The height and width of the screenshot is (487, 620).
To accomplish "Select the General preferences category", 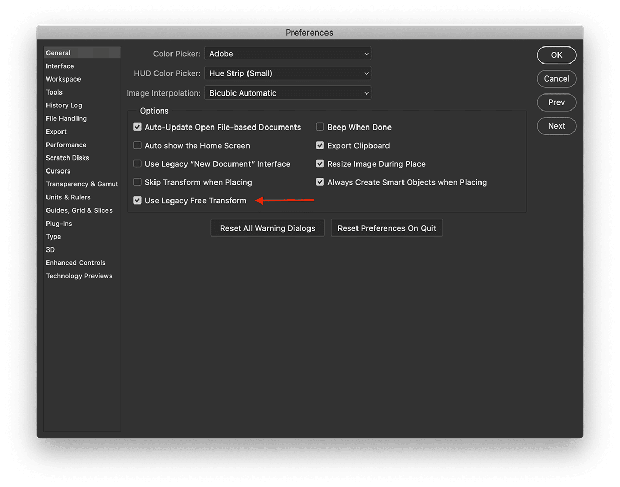I will (x=83, y=53).
